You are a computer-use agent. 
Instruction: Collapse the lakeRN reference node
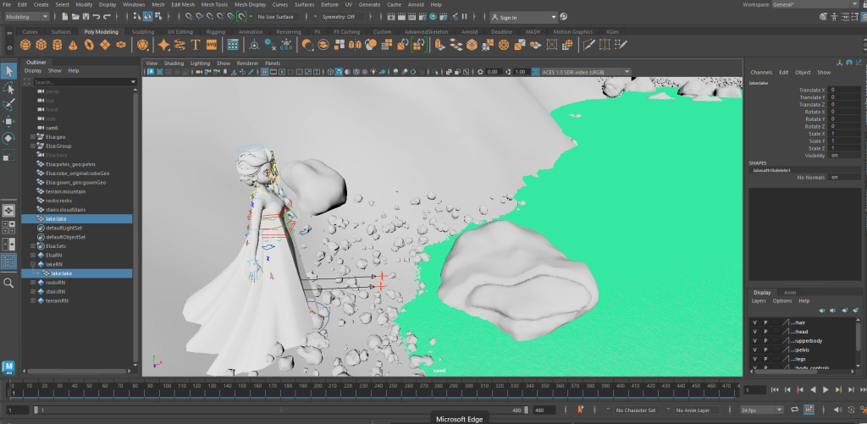coord(33,264)
